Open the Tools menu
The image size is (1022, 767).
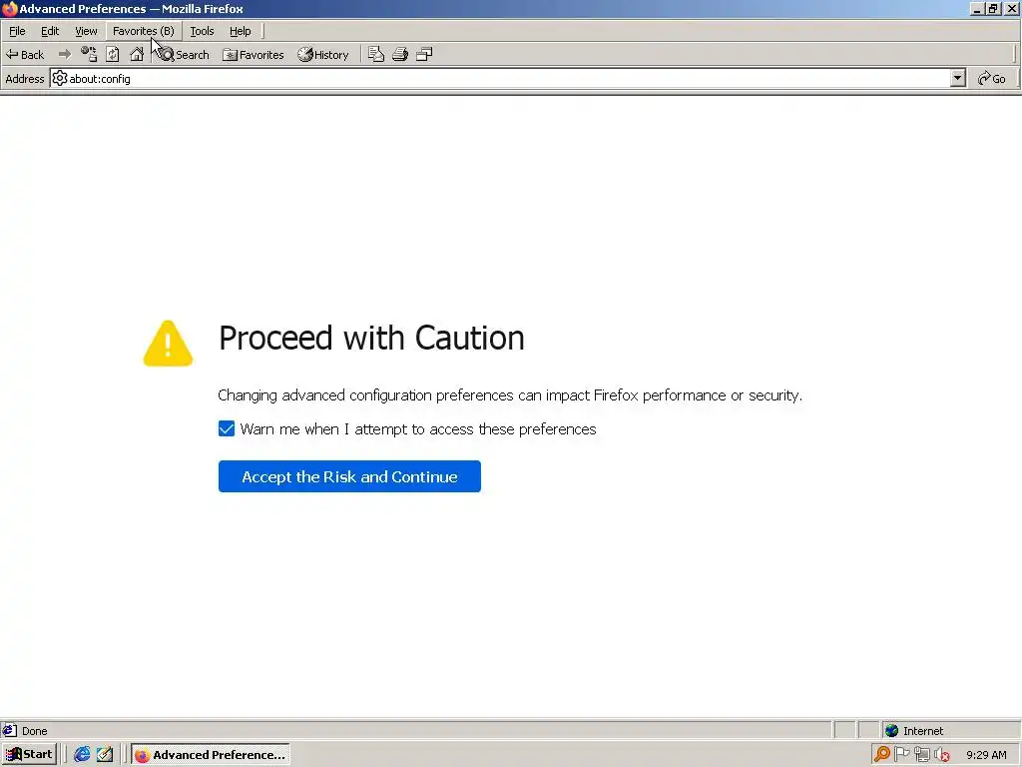[202, 31]
